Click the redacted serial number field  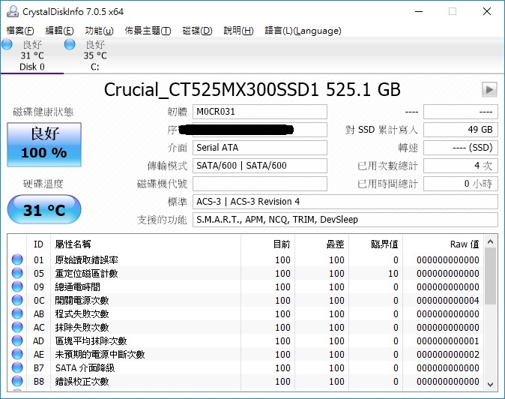pos(260,130)
